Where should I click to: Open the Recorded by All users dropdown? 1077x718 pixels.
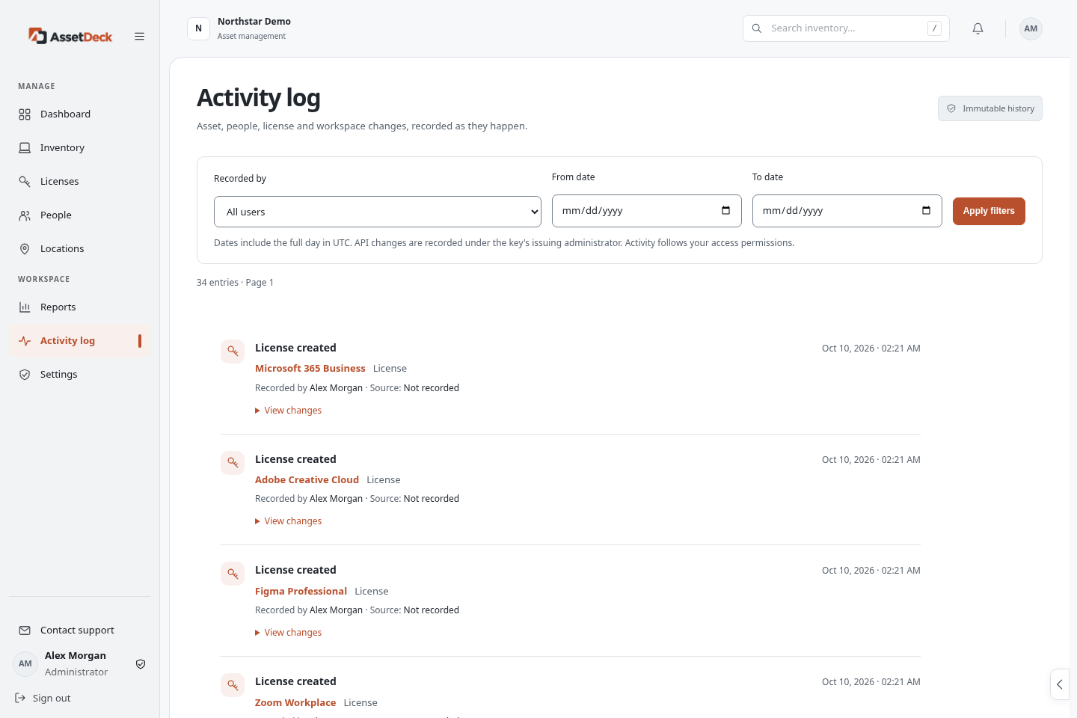click(x=378, y=212)
